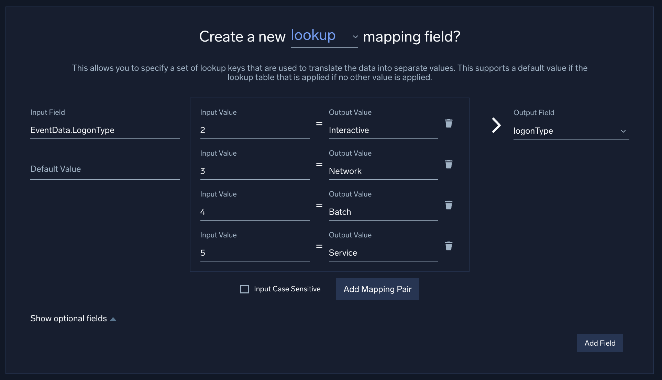Select the EventData.LogonType input field
Viewport: 662px width, 380px height.
click(105, 130)
